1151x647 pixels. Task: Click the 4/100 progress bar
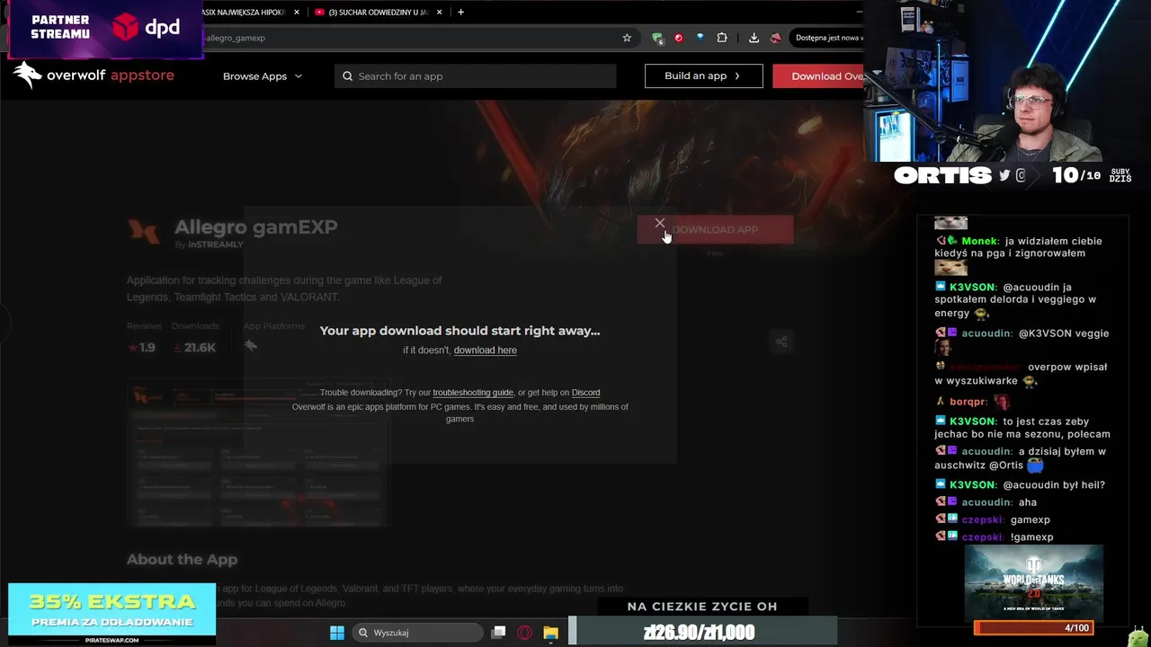[x=1033, y=628]
